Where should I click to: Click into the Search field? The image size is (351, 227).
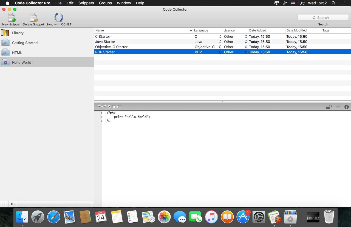[x=323, y=18]
